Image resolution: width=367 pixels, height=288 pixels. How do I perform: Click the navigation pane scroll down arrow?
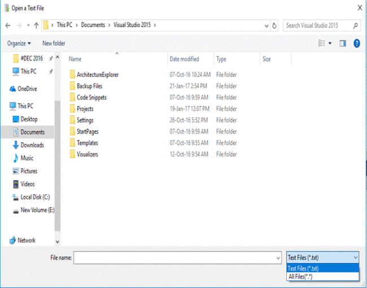[x=58, y=242]
